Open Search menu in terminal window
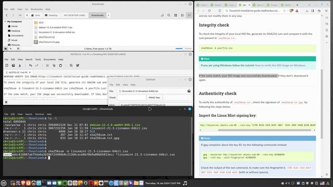This screenshot has height=187, width=333. pyautogui.click(x=29, y=114)
